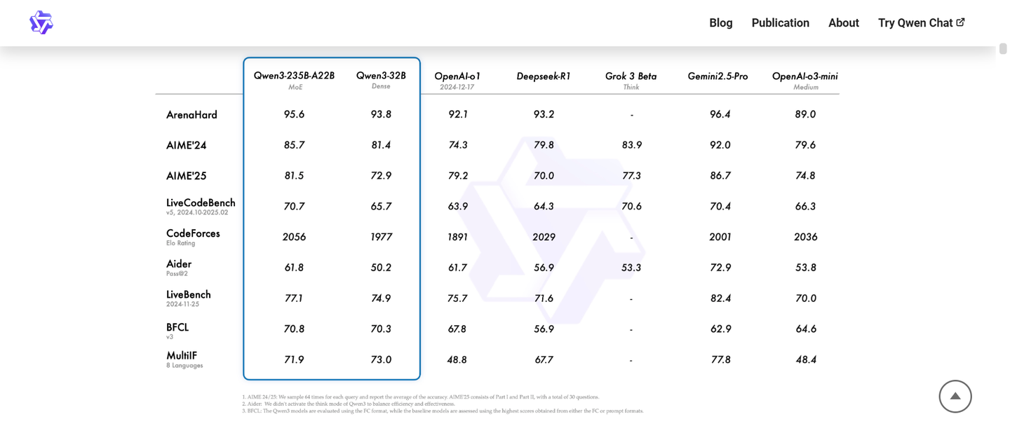Image resolution: width=1010 pixels, height=433 pixels.
Task: Click the Grok 3 Beta column header
Action: pos(631,76)
